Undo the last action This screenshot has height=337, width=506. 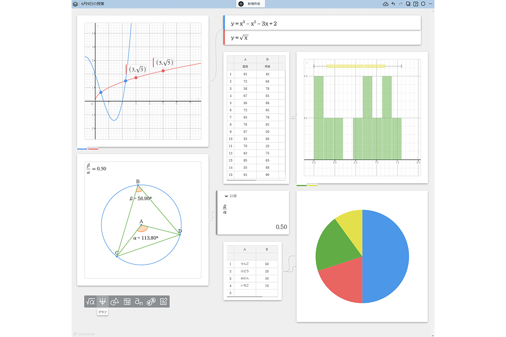coord(393,4)
